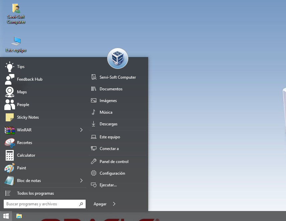Open the People app icon
This screenshot has height=221, width=286.
pos(10,105)
